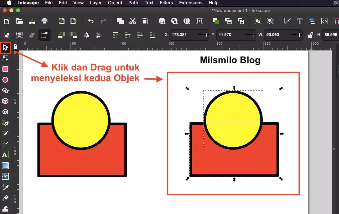
Task: Toggle the guides lock icon
Action: point(15,47)
